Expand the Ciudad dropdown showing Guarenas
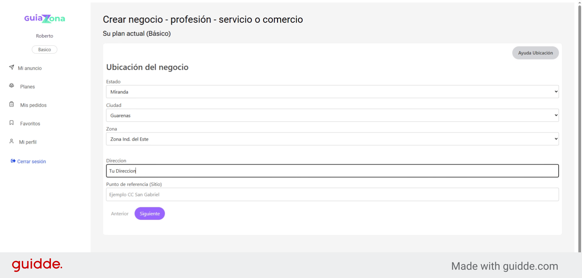This screenshot has height=278, width=582. click(332, 115)
